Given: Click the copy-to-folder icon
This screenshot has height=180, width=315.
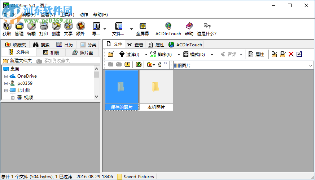Looking at the screenshot, I should pyautogui.click(x=274, y=54).
